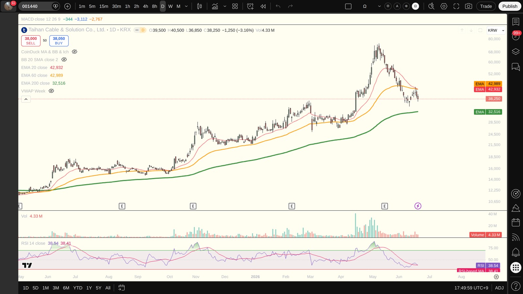
Task: Open chart settings hexagon icon
Action: click(444, 6)
